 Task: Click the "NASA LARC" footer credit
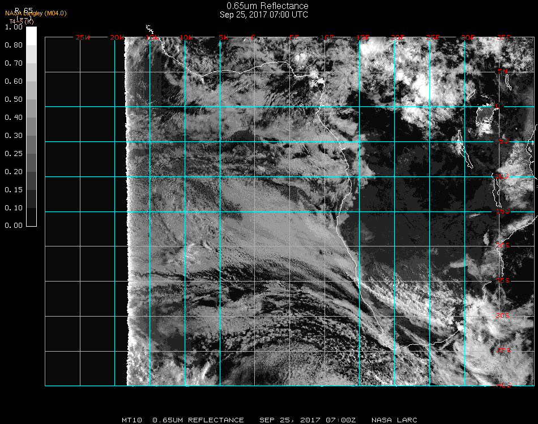394,420
